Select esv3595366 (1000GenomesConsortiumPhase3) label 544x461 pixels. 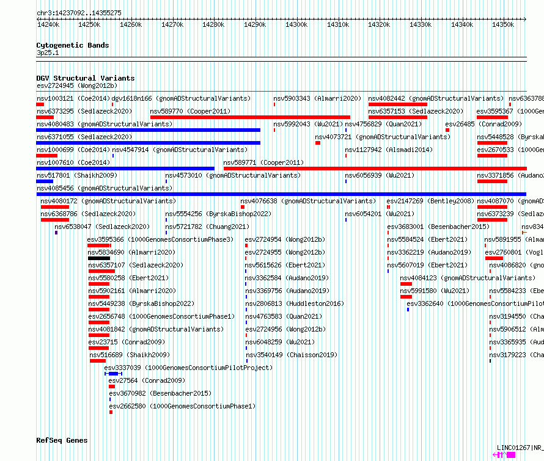tap(160, 239)
